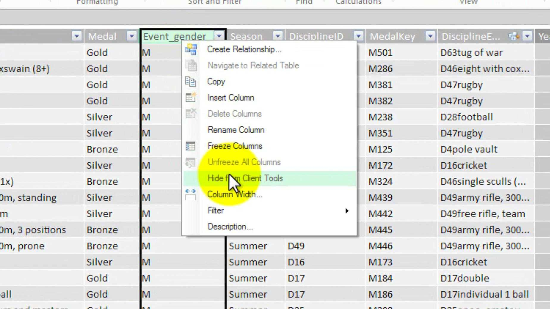
Task: Select Hide from Client Tools
Action: point(245,178)
